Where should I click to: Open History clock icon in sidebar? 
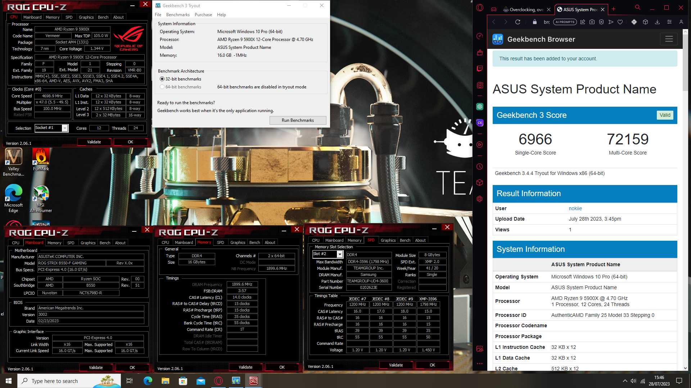479,167
